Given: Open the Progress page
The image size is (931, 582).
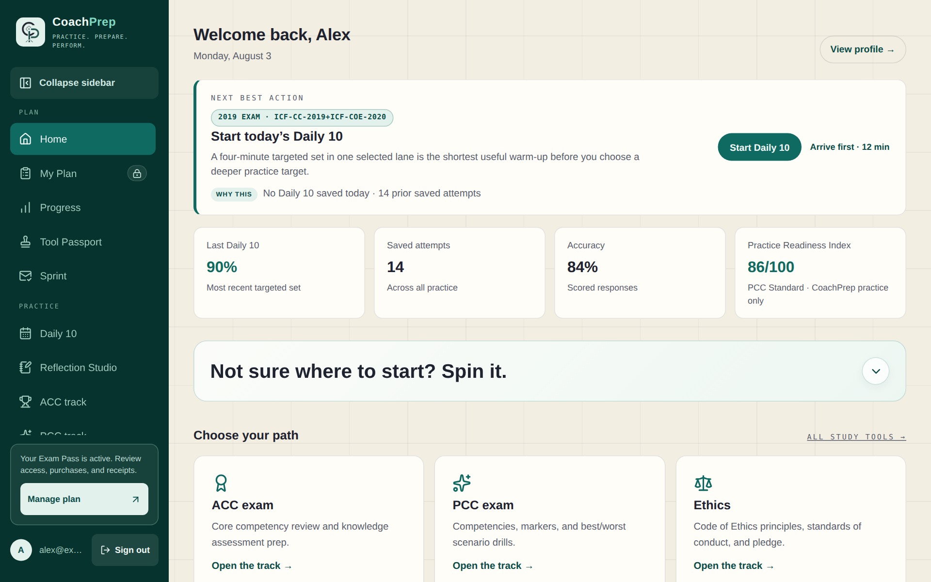Looking at the screenshot, I should click(x=83, y=208).
